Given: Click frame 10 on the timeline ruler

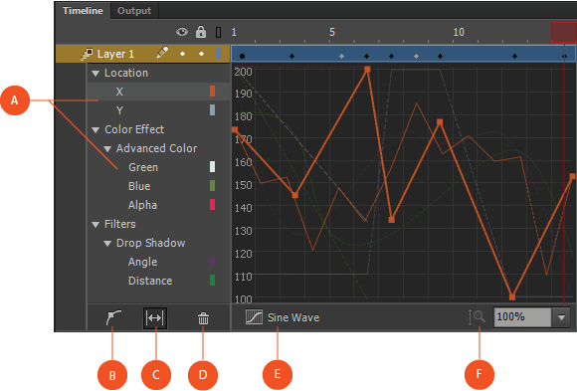Looking at the screenshot, I should 459,32.
